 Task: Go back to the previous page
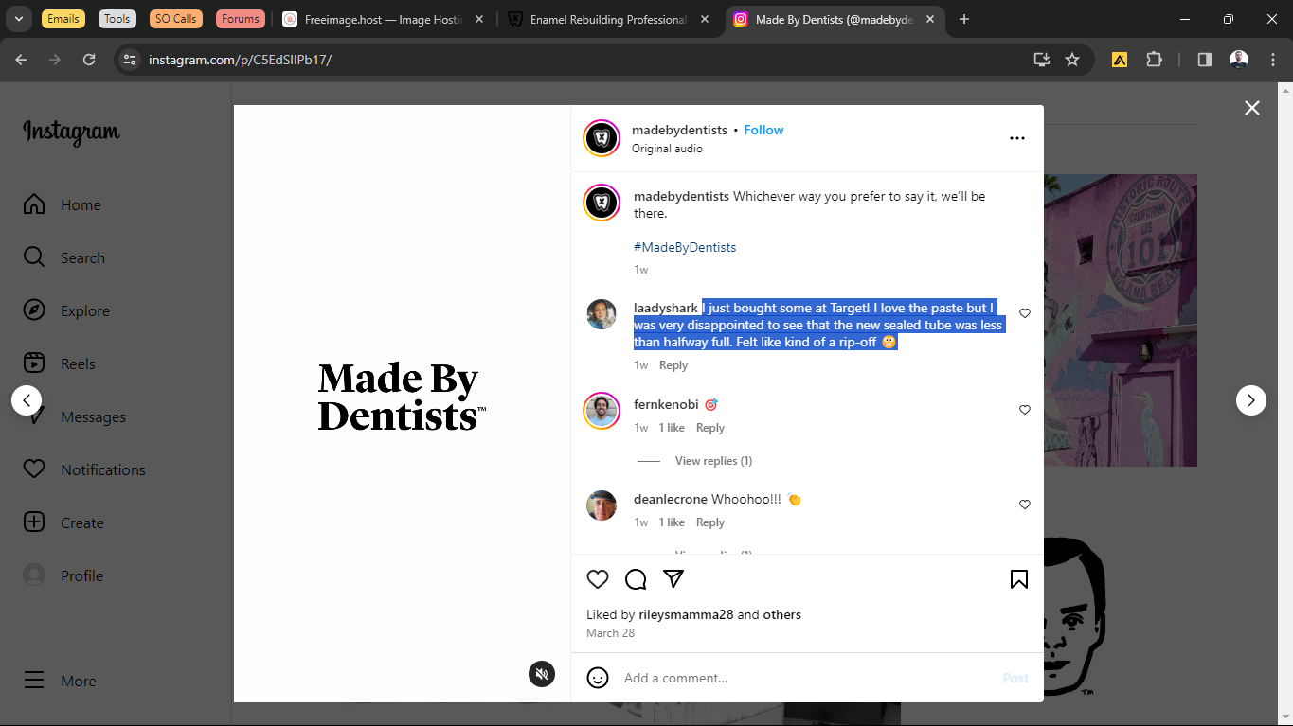click(x=21, y=60)
